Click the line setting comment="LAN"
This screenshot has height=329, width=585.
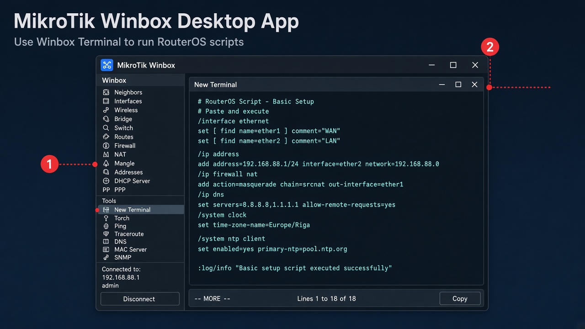tap(269, 141)
